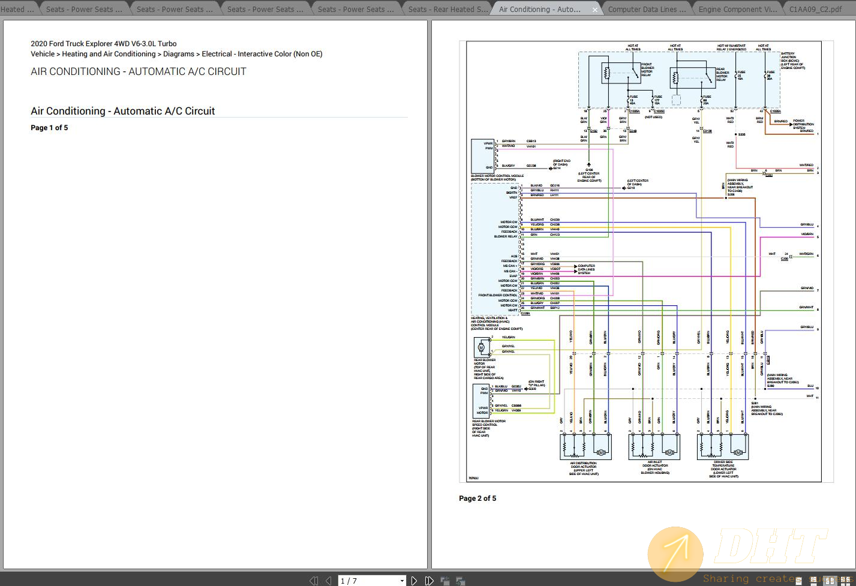Select the two-page continuous layout icon

point(846,581)
